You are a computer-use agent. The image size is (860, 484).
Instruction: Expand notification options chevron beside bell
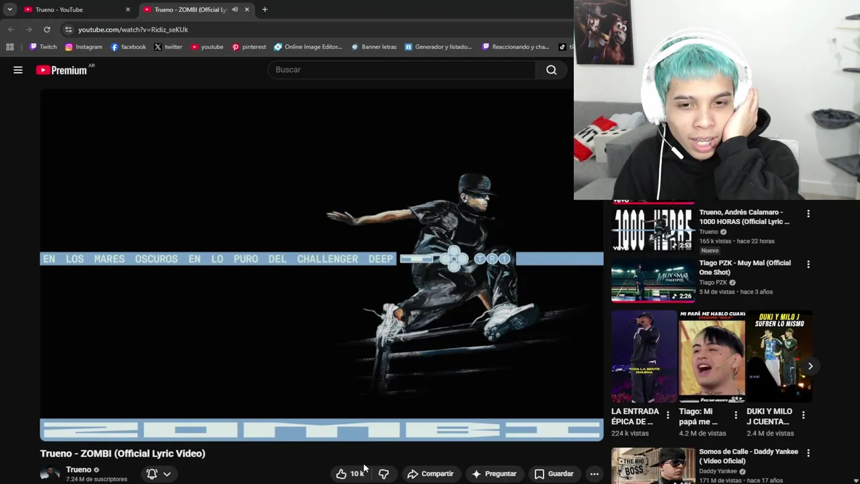167,474
